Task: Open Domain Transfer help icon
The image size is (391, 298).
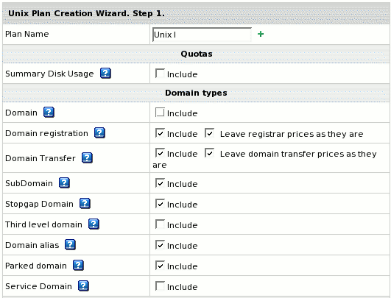Action: pos(88,158)
